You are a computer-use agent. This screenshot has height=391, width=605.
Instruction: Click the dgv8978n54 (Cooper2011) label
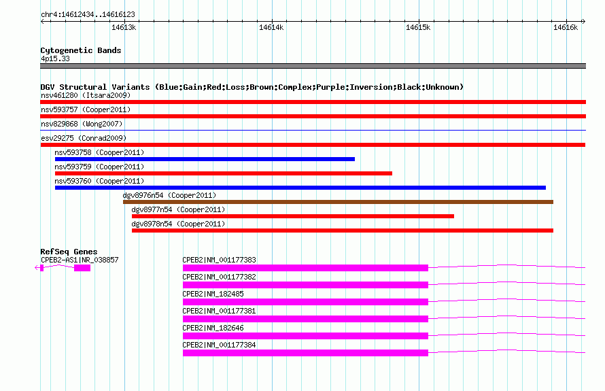[x=178, y=224]
